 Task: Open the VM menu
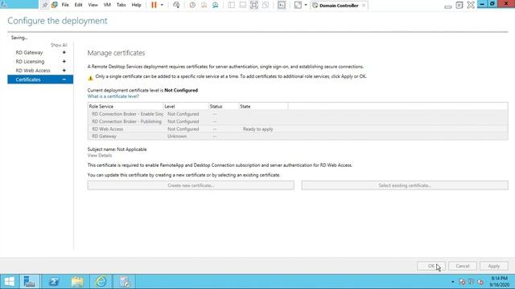click(x=107, y=5)
